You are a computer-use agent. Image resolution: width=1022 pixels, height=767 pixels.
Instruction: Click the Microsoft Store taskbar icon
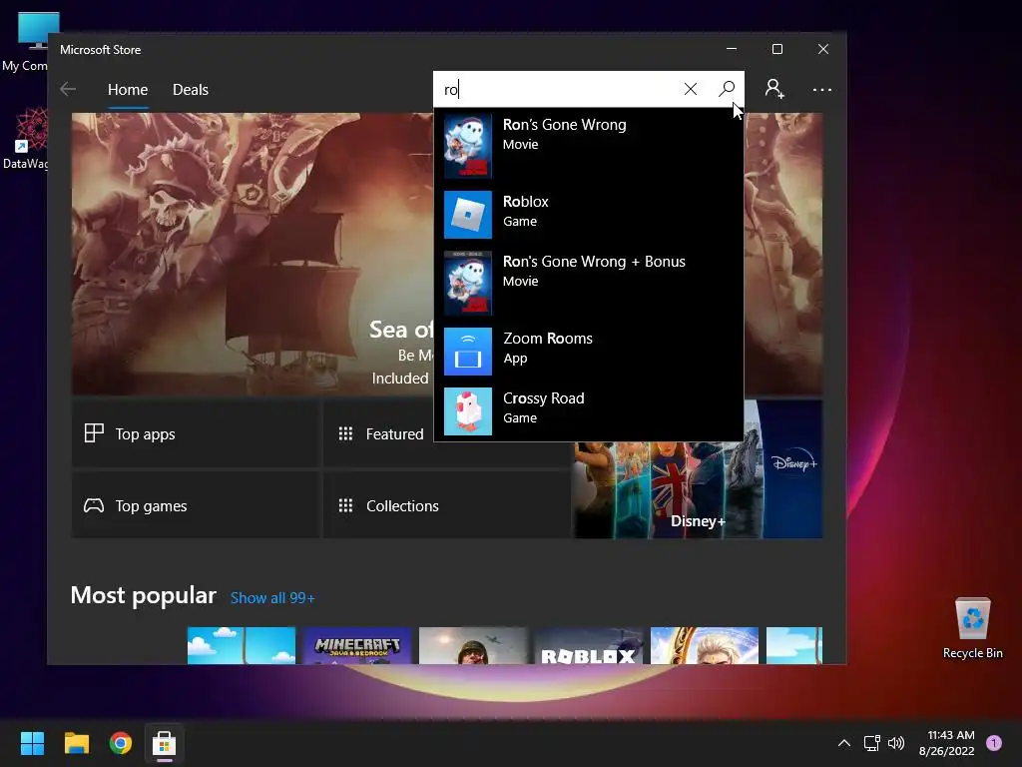point(165,743)
